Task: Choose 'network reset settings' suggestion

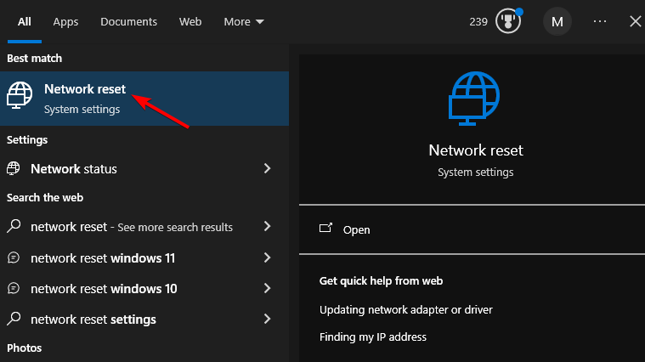Action: (144, 320)
